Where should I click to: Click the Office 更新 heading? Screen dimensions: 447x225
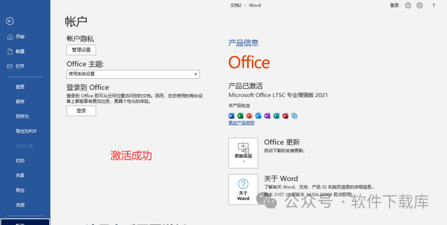pyautogui.click(x=282, y=142)
